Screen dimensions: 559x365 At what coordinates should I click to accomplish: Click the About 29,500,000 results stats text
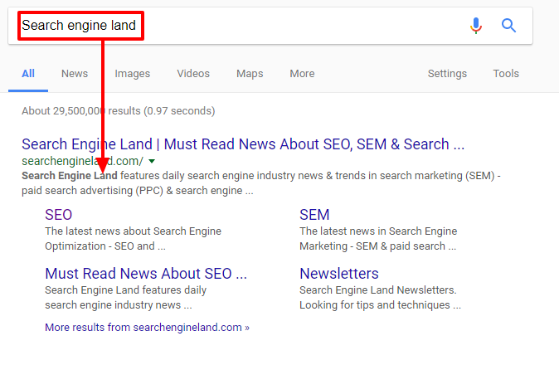(x=119, y=111)
